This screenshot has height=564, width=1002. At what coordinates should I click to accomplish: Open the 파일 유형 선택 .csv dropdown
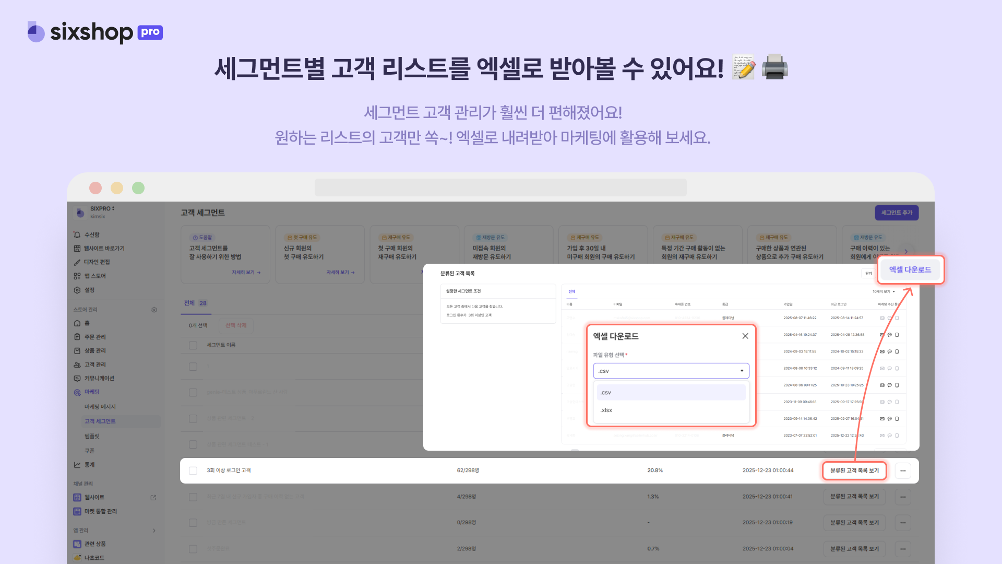coord(671,371)
